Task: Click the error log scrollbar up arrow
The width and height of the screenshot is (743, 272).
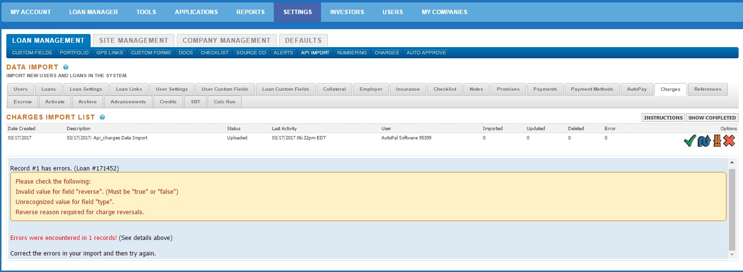Action: [x=732, y=161]
